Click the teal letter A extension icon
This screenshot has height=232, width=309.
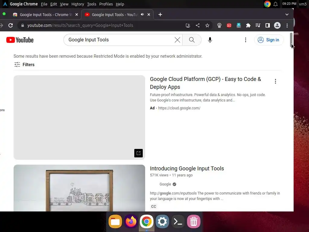pos(239,25)
